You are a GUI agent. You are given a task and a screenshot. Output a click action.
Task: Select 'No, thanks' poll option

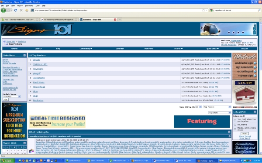235,125
